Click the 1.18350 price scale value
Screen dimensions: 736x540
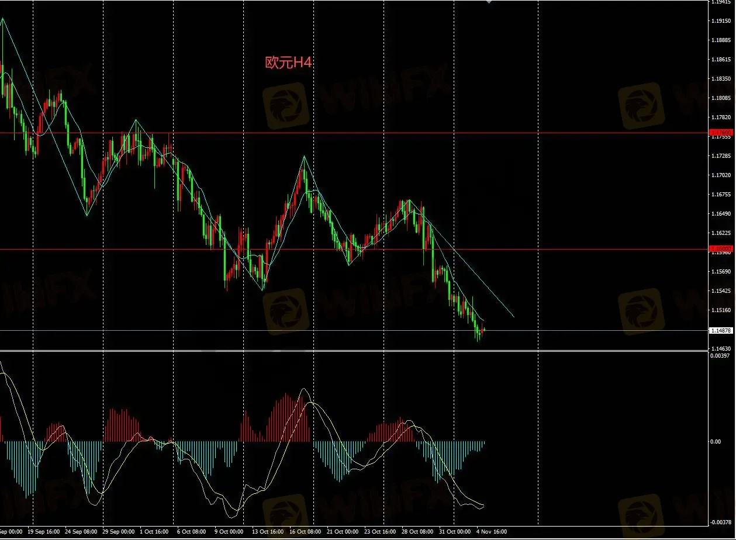pos(721,79)
